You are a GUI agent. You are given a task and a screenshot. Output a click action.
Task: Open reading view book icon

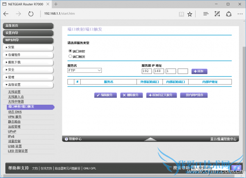(x=181, y=14)
